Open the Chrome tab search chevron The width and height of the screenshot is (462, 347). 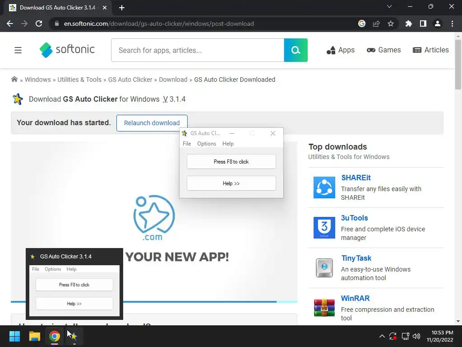click(389, 6)
